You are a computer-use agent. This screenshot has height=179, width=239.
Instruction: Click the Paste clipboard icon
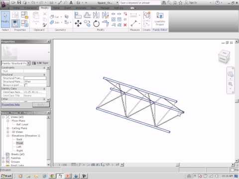tap(36, 17)
